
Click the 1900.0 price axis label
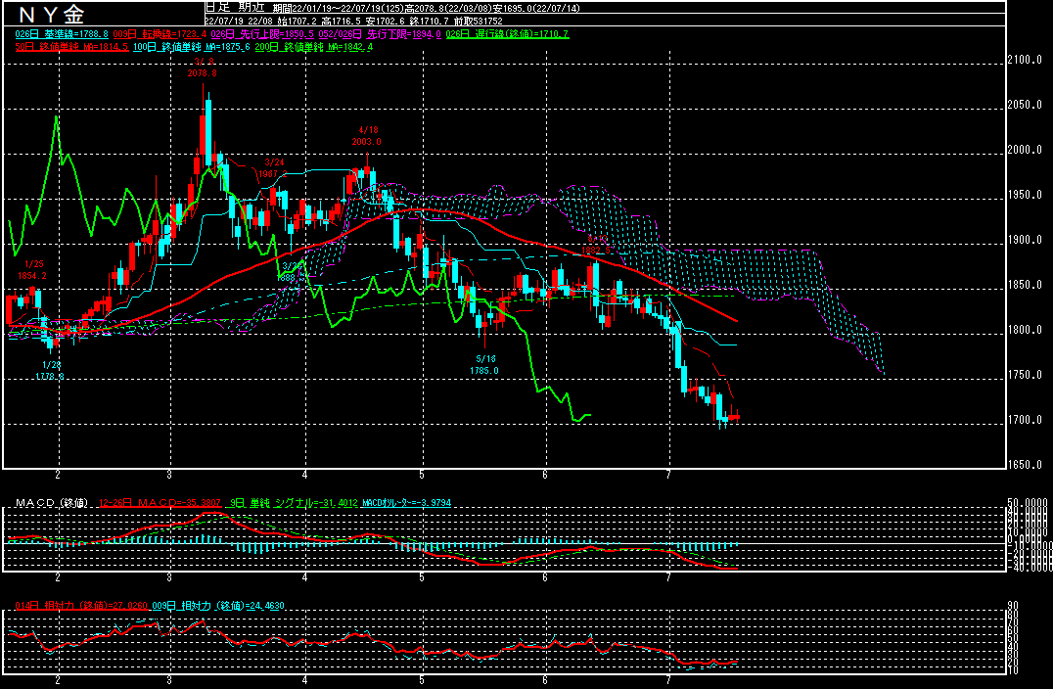(1025, 240)
